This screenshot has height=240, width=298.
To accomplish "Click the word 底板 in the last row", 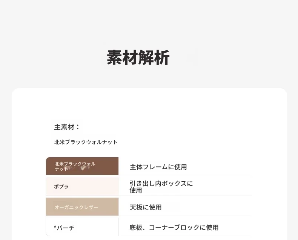I will 135,227.
